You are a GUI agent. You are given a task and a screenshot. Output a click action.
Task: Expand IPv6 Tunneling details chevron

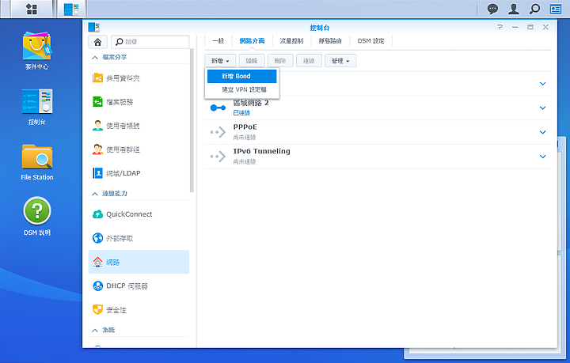pos(543,157)
